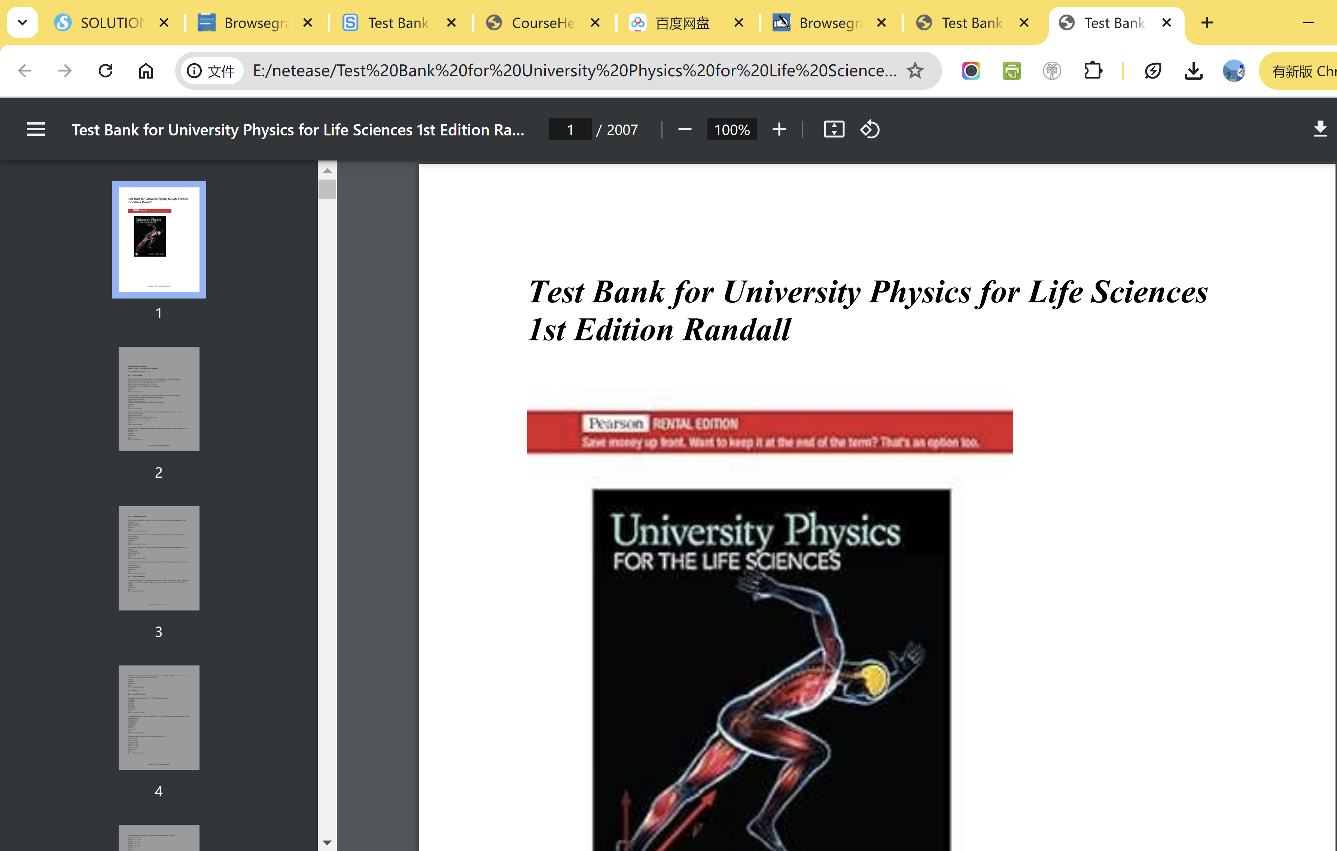
Task: Click the address bar with file URL
Action: (x=574, y=71)
